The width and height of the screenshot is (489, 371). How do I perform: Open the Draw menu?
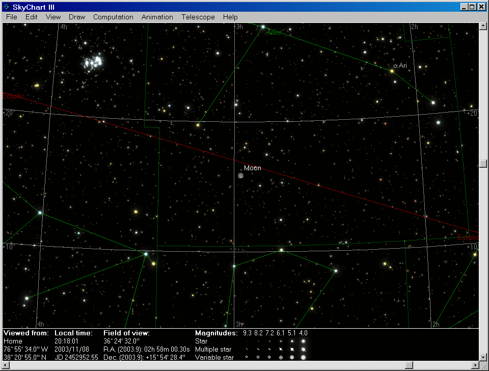[x=77, y=17]
